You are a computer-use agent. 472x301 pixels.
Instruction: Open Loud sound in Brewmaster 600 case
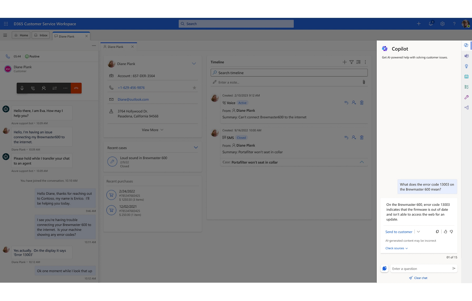144,158
